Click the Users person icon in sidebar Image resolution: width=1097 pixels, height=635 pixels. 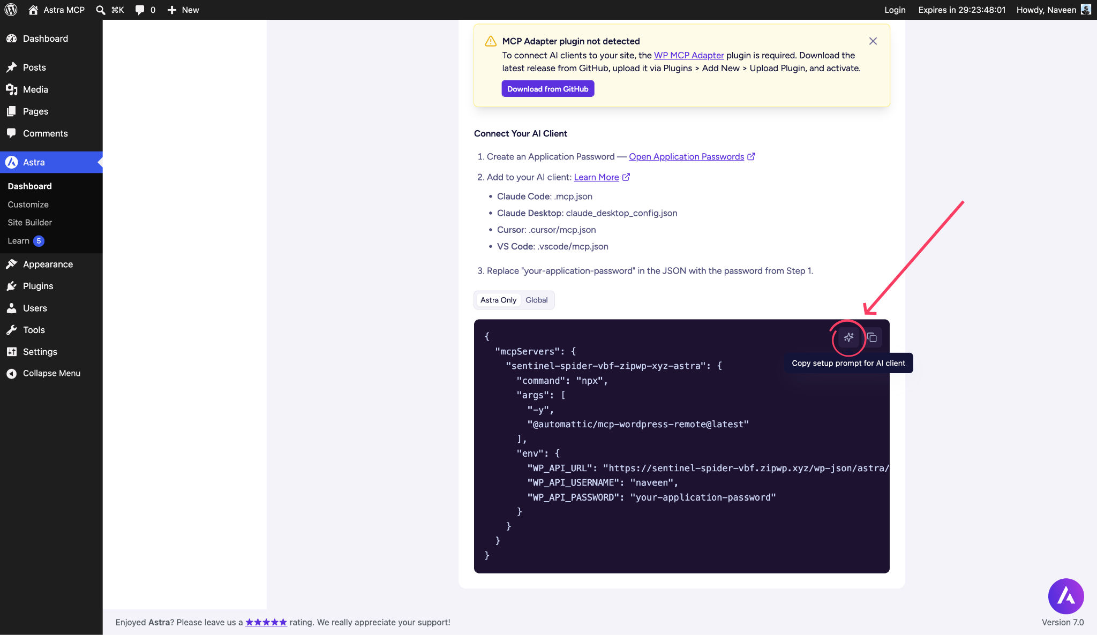[11, 308]
